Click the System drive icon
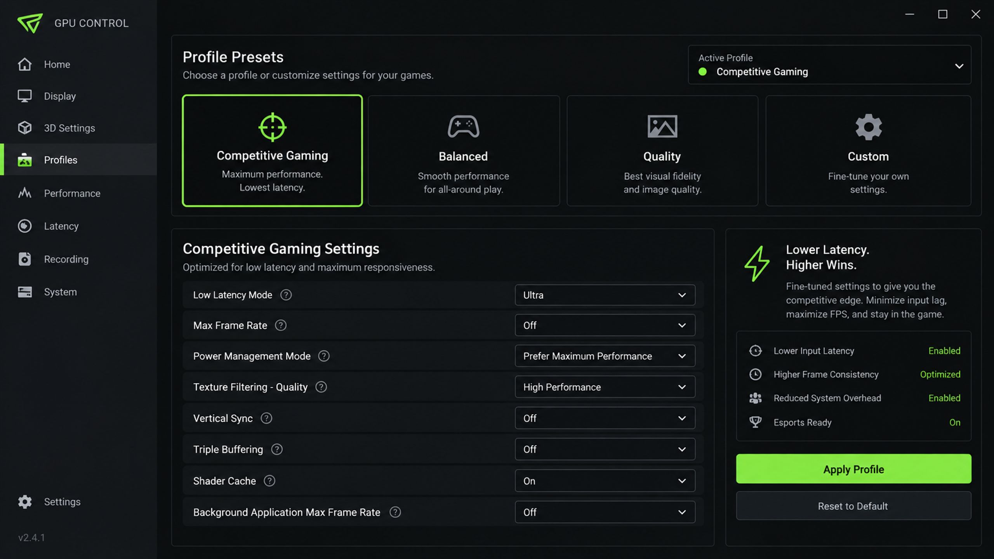 click(25, 292)
